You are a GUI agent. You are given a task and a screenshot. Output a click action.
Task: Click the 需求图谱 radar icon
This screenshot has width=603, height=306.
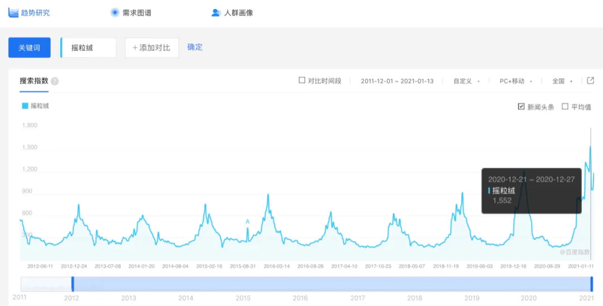[x=115, y=13]
